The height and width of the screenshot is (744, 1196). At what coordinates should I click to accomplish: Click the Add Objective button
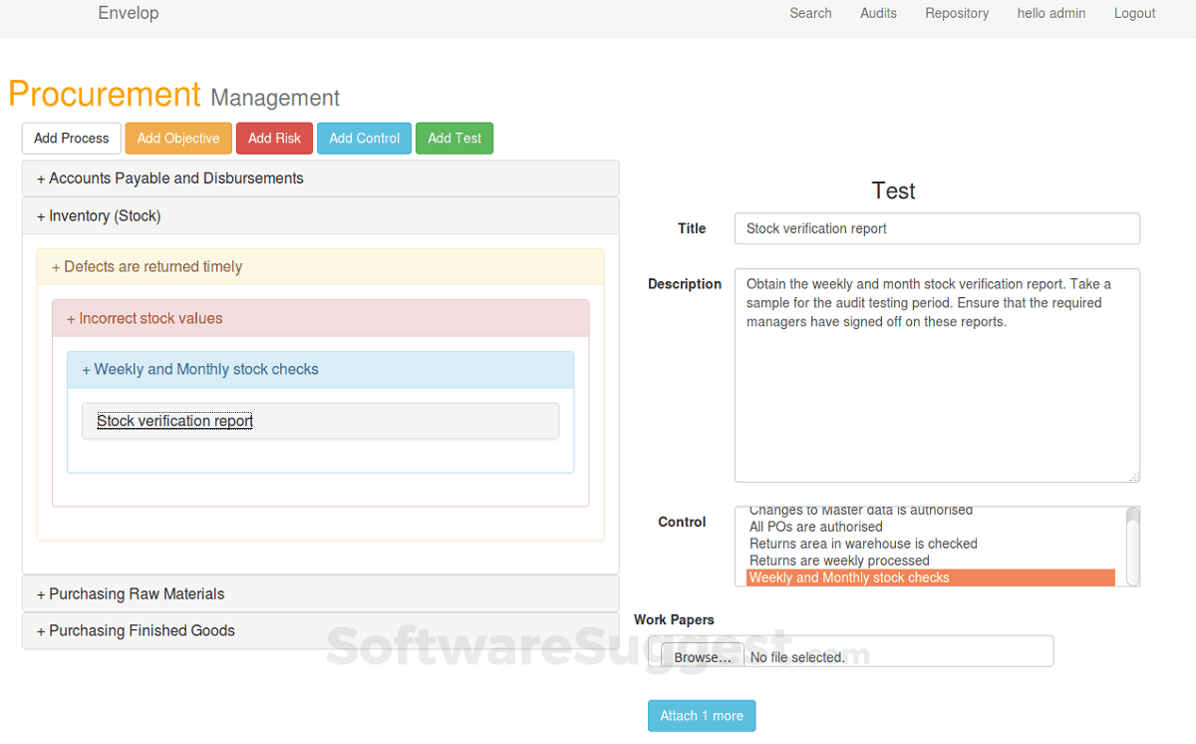tap(177, 138)
